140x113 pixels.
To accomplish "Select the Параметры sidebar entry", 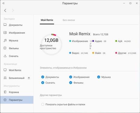I will click(17, 100).
